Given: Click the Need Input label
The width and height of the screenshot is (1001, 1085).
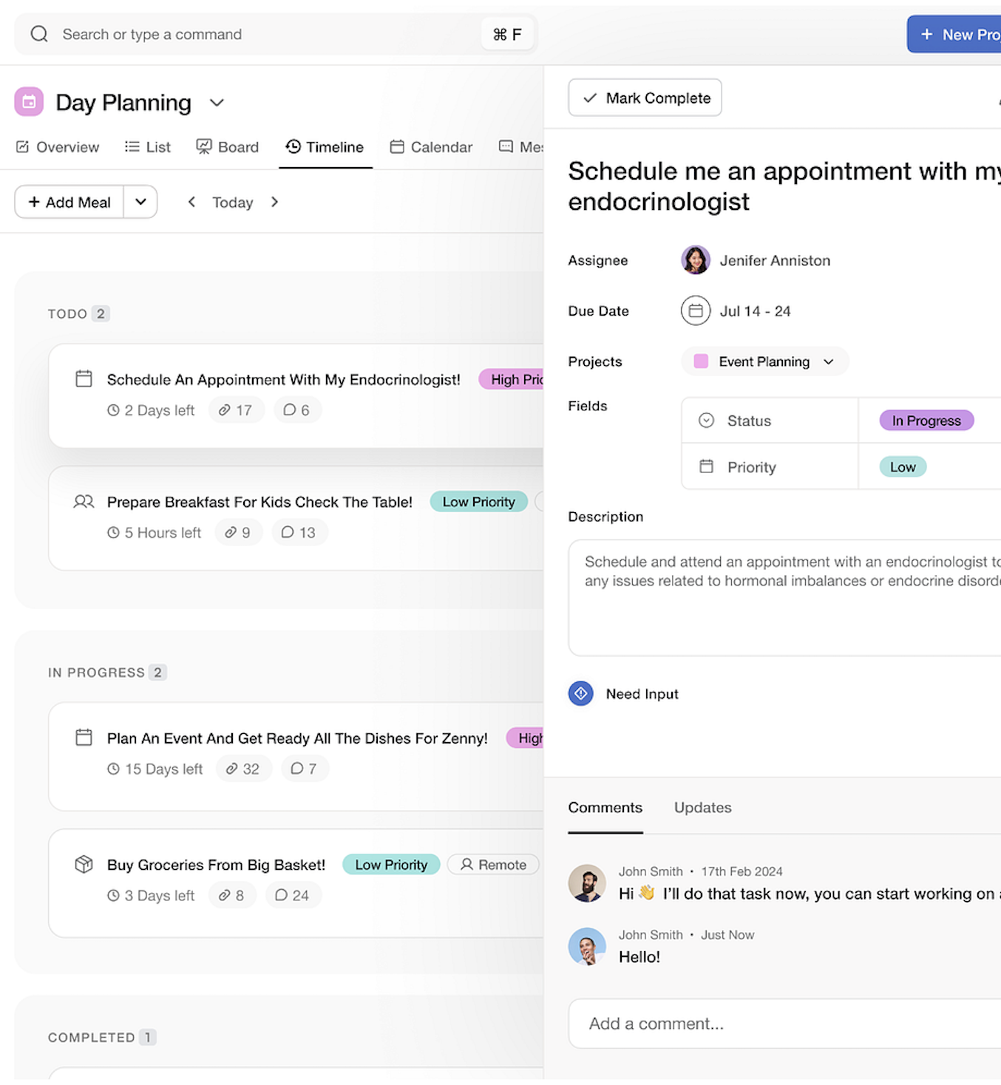Looking at the screenshot, I should (x=642, y=694).
